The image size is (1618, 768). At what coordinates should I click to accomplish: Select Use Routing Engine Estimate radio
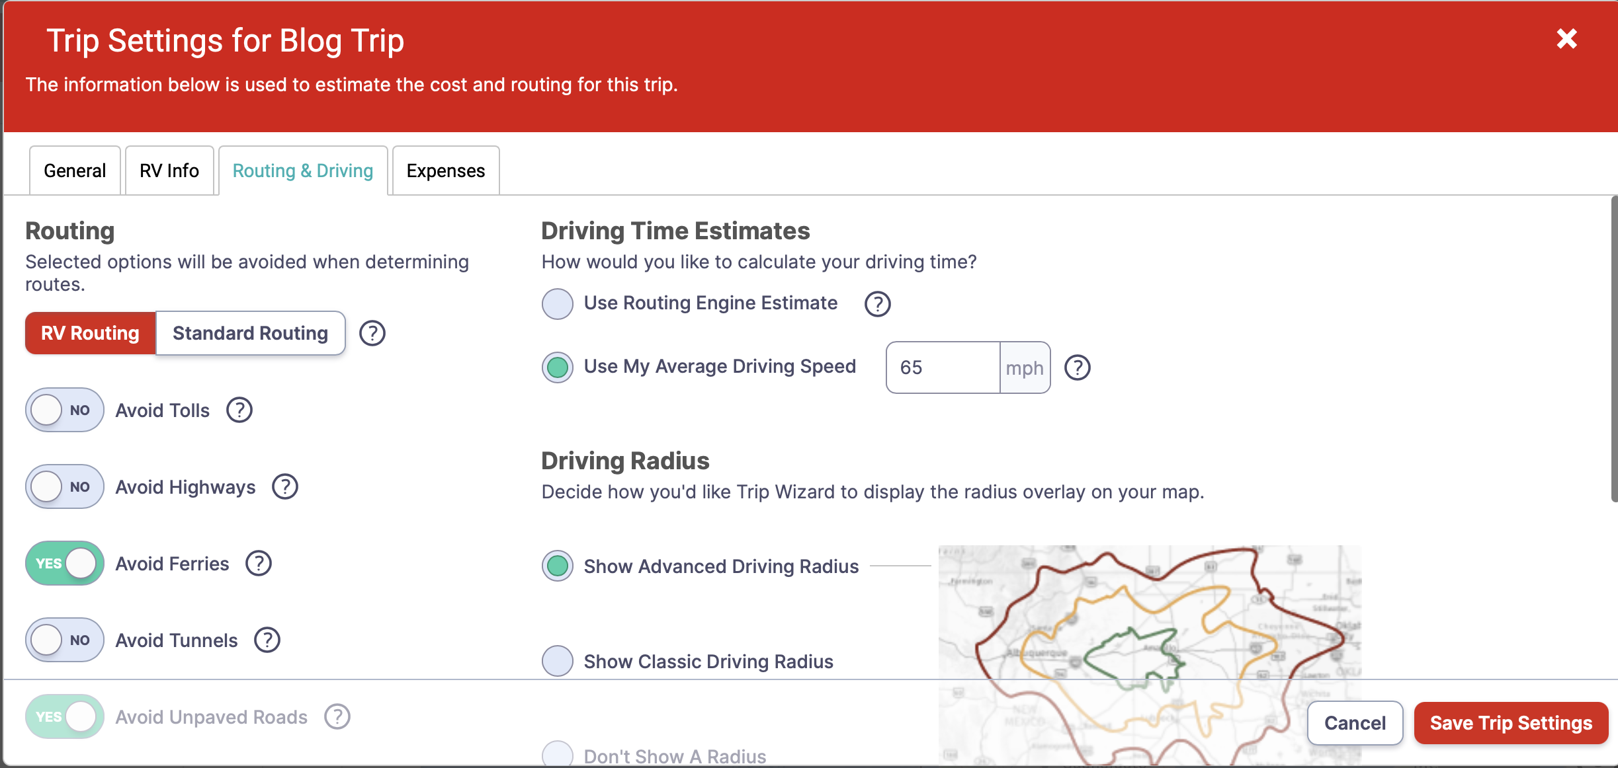(x=557, y=303)
